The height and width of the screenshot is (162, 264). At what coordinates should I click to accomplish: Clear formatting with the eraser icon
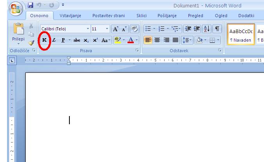point(135,29)
